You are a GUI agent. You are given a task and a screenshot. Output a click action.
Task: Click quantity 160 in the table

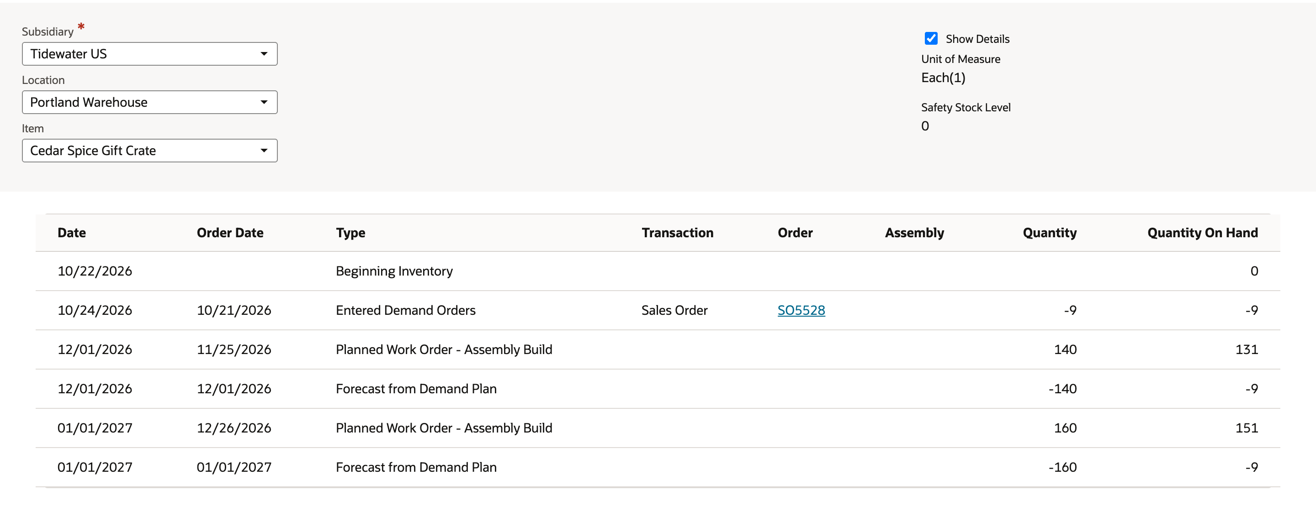pos(1065,428)
